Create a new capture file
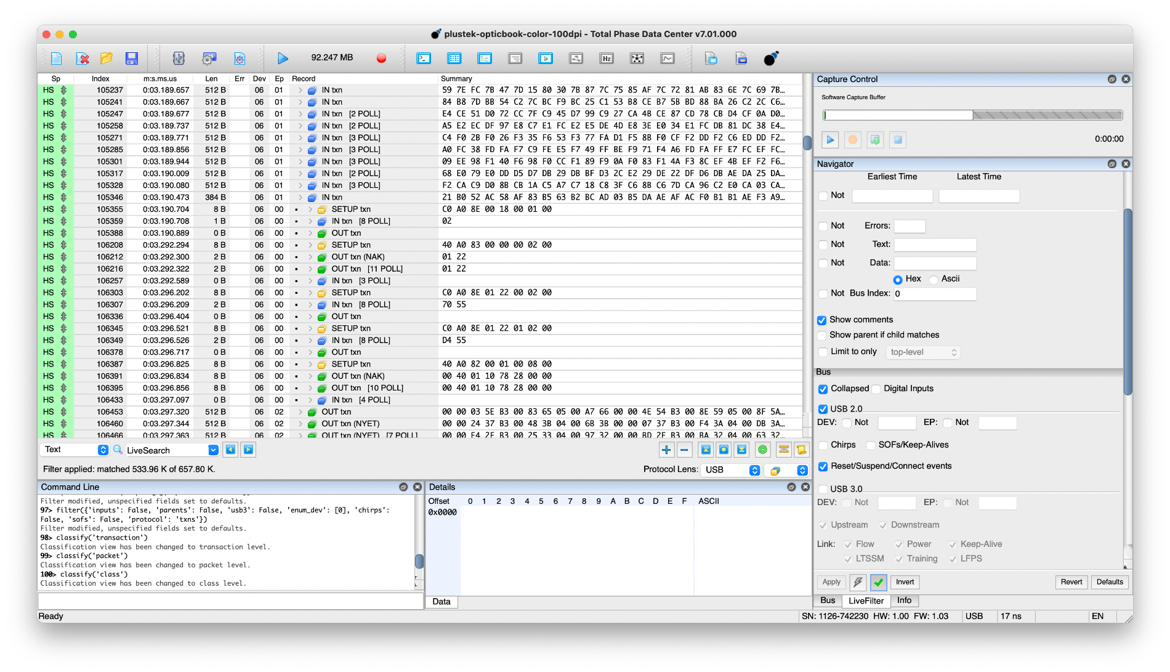The image size is (1170, 672). (x=56, y=59)
